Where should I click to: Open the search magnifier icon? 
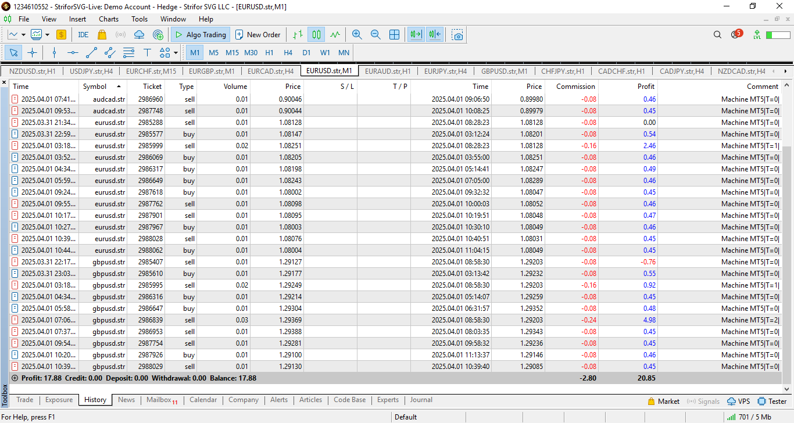pos(717,35)
